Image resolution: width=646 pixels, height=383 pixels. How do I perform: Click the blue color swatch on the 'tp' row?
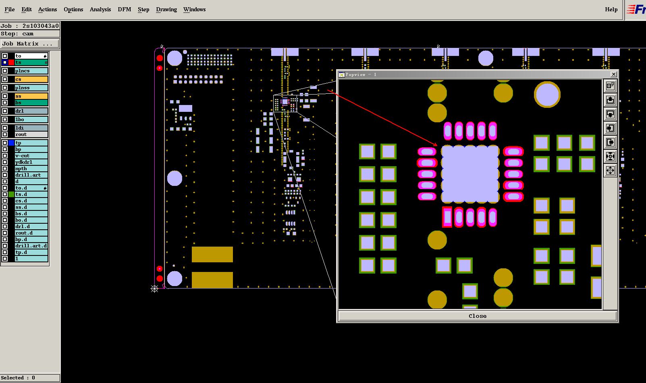pyautogui.click(x=11, y=143)
